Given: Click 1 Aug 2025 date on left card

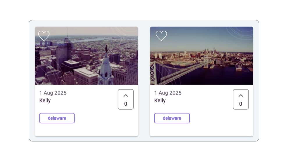Looking at the screenshot, I should pos(53,93).
